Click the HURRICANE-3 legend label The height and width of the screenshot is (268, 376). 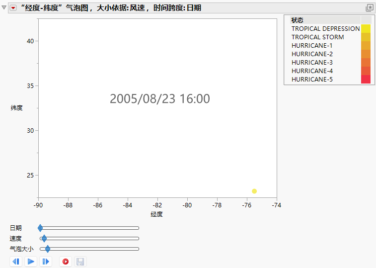[312, 63]
